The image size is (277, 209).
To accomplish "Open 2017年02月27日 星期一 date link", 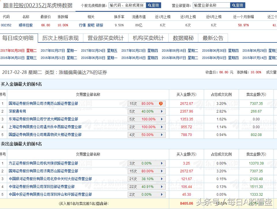I will (59, 51).
